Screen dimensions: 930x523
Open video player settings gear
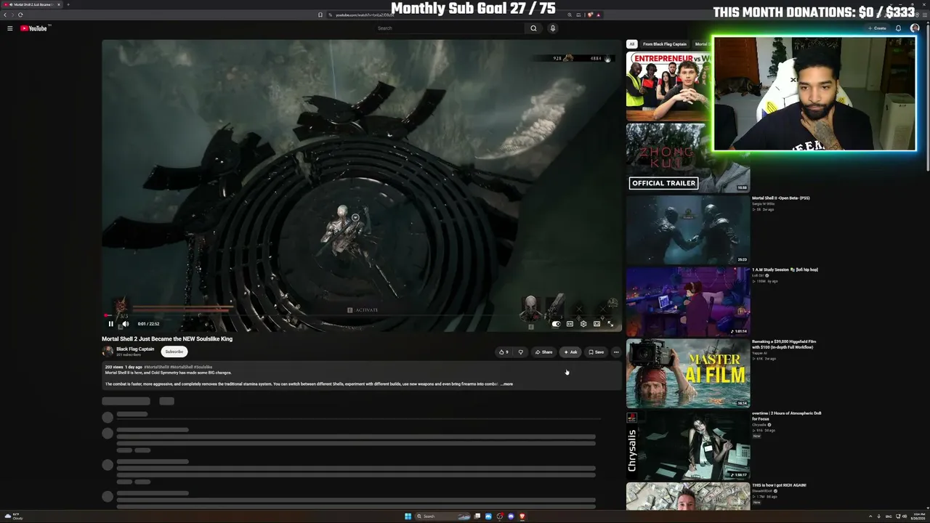pos(583,324)
